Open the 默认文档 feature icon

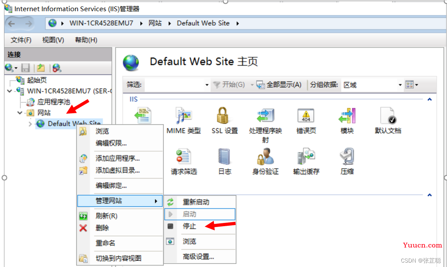click(388, 115)
